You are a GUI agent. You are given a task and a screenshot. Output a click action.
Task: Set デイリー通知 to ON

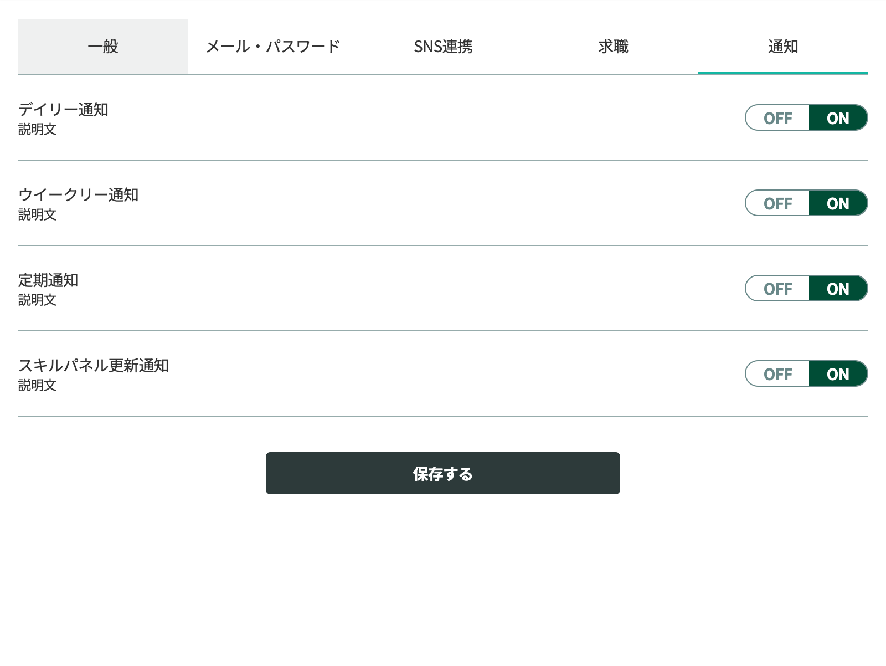coord(837,118)
